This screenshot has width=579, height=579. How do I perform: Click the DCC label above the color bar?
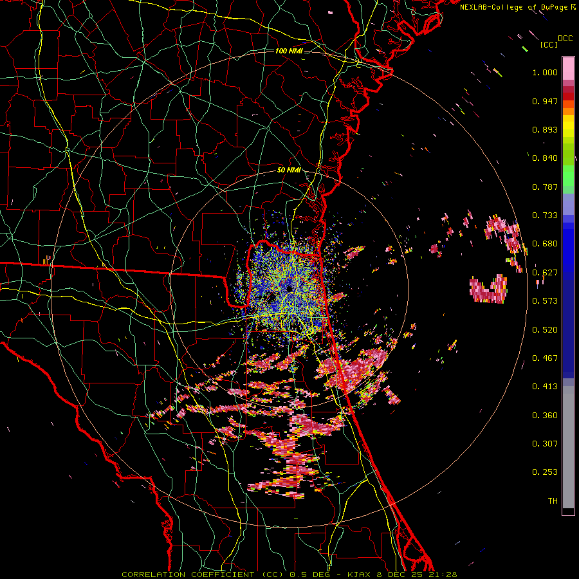[565, 39]
